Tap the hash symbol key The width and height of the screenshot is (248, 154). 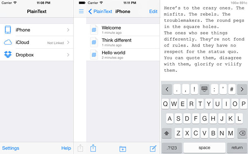coord(232,89)
